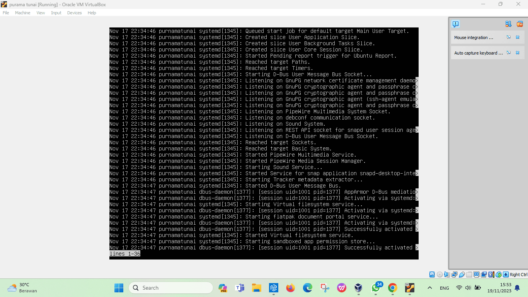This screenshot has width=528, height=297.
Task: Click the dismiss all notifications icon
Action: [520, 24]
